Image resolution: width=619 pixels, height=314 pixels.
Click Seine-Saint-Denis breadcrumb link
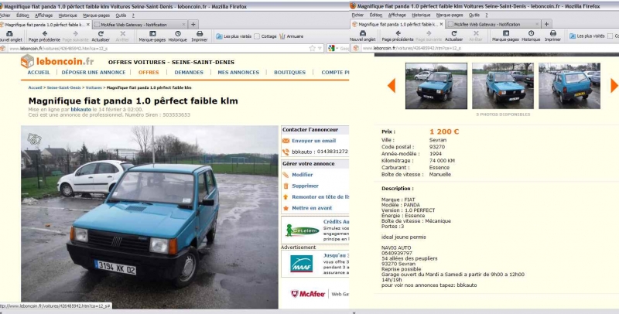(x=64, y=87)
